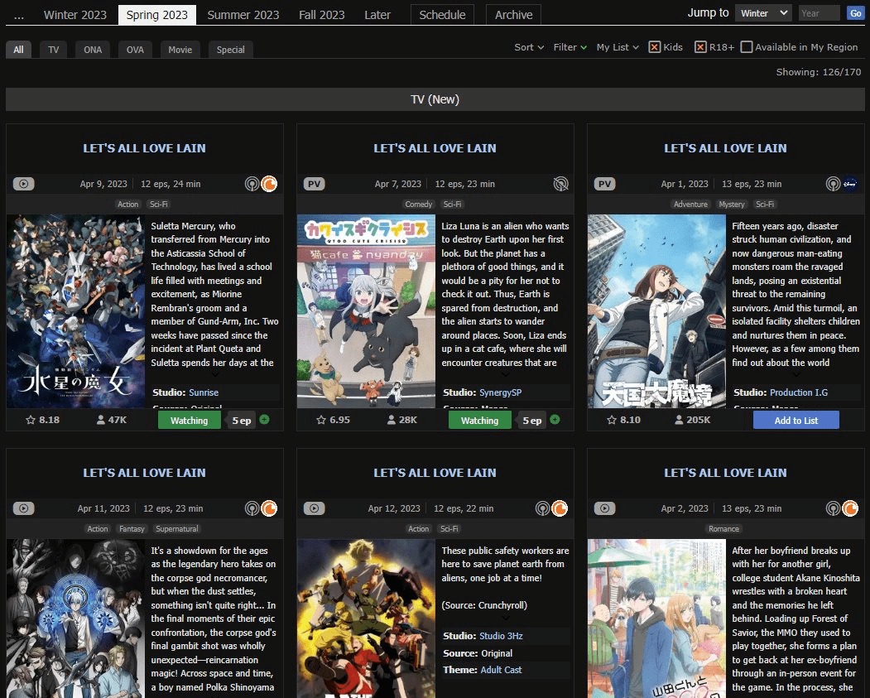The image size is (870, 698).
Task: Toggle the R18+ filter checkbox
Action: tap(701, 47)
